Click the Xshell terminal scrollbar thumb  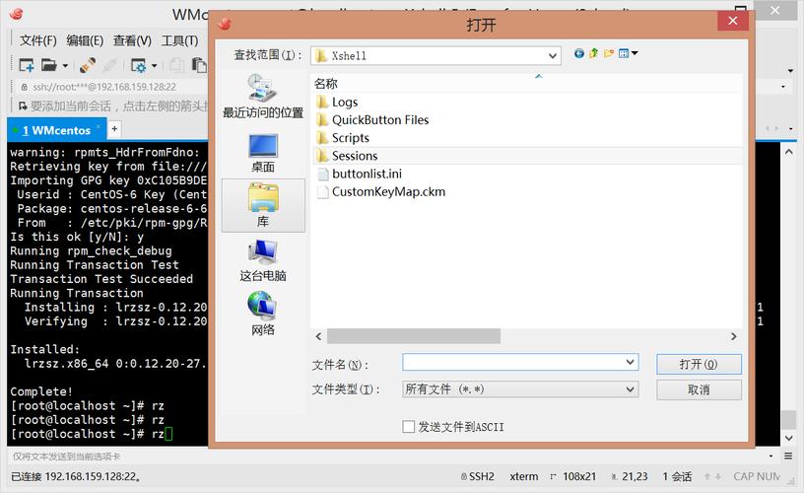tap(788, 420)
